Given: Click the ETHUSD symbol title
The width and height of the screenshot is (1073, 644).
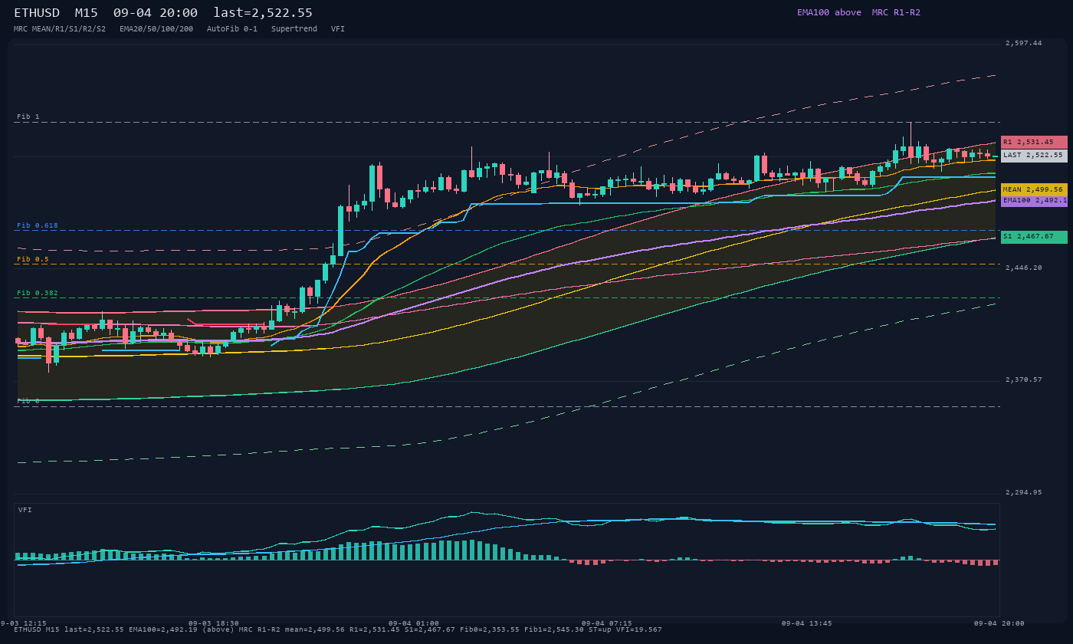Looking at the screenshot, I should 37,13.
